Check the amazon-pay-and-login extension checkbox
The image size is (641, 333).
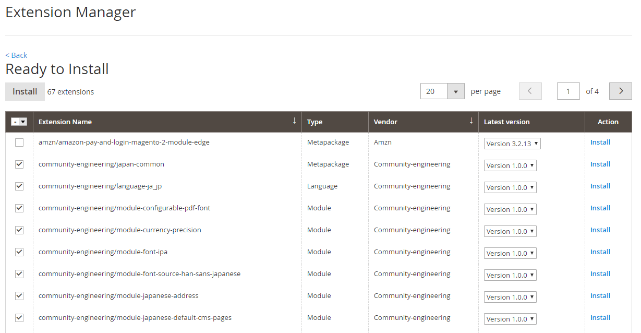[x=19, y=142]
